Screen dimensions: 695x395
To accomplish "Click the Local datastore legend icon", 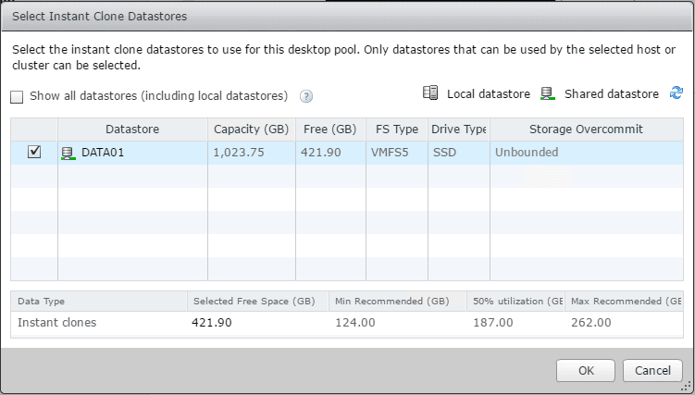I will coord(430,93).
